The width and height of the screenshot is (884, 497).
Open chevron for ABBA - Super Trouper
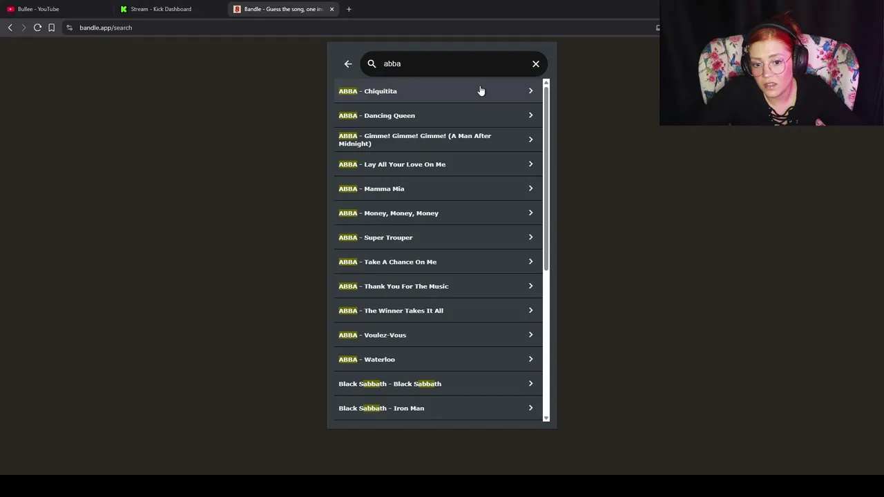click(x=530, y=237)
